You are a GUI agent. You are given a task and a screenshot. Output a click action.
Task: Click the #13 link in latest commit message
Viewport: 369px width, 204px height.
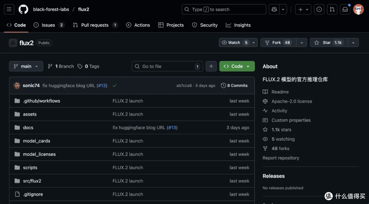[x=102, y=86]
